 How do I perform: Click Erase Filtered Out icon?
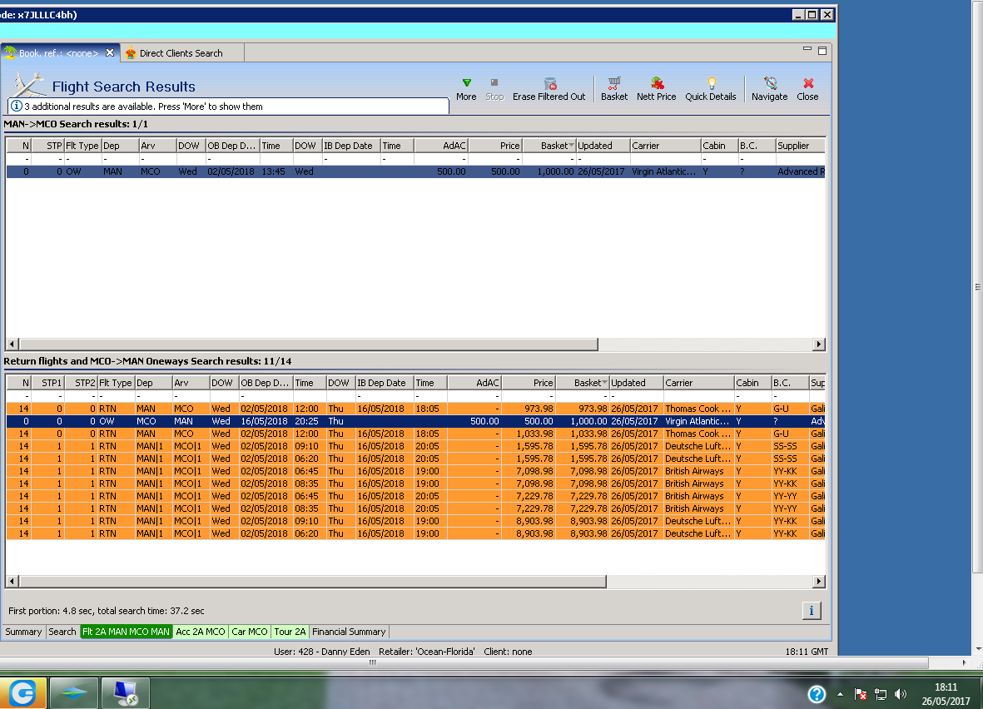tap(550, 83)
